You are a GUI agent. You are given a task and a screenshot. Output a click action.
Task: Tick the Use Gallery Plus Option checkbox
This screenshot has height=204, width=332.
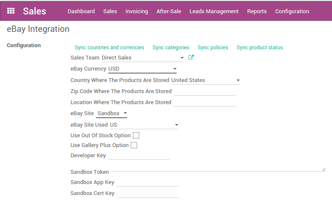click(134, 145)
